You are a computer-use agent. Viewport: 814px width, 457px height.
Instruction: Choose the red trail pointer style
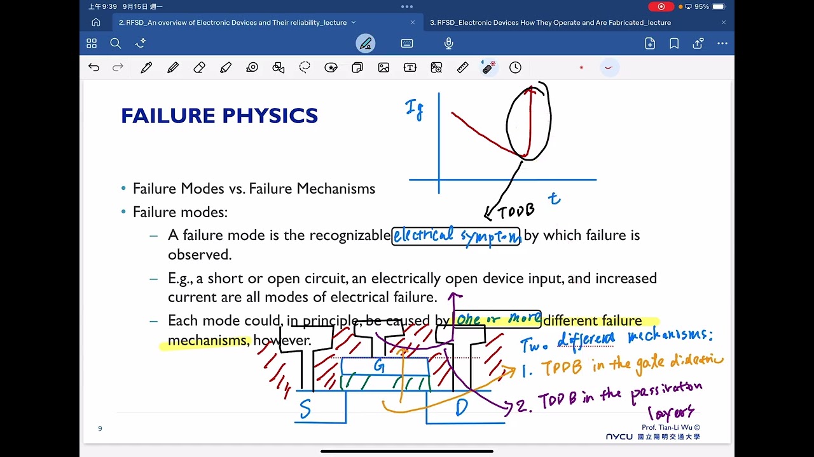click(x=609, y=67)
